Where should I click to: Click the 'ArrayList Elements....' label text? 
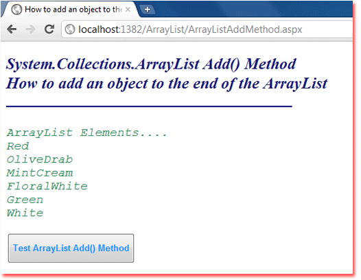coord(86,133)
